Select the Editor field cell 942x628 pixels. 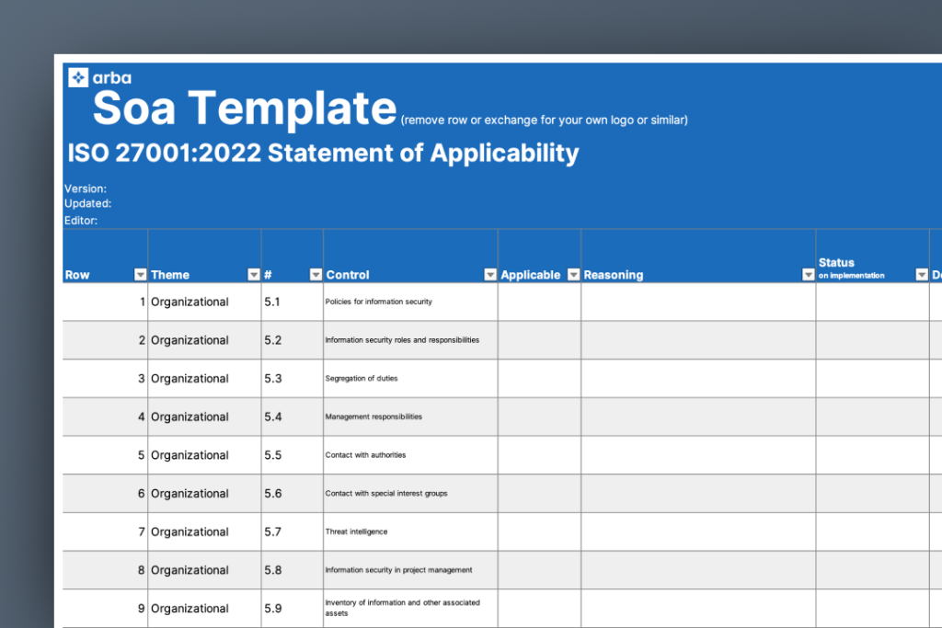pos(81,221)
